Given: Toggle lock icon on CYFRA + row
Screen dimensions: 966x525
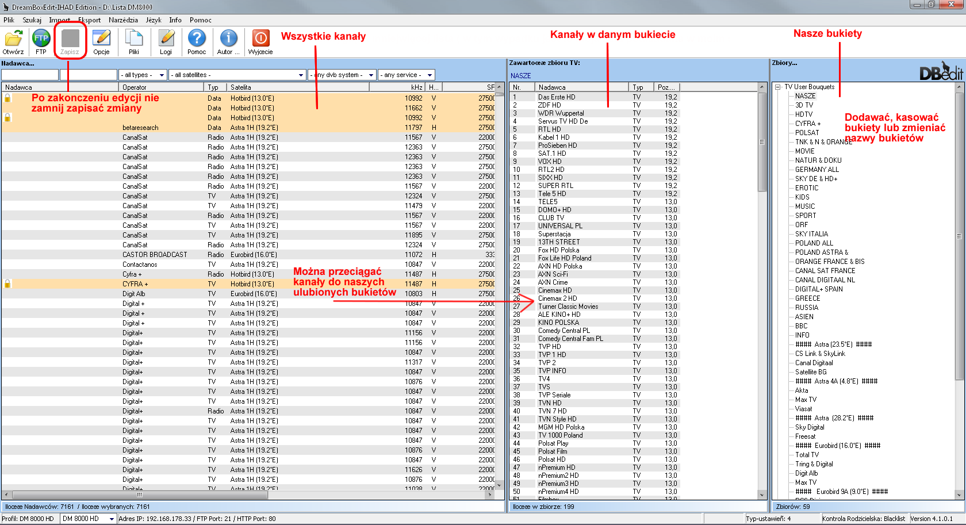Looking at the screenshot, I should (x=7, y=284).
